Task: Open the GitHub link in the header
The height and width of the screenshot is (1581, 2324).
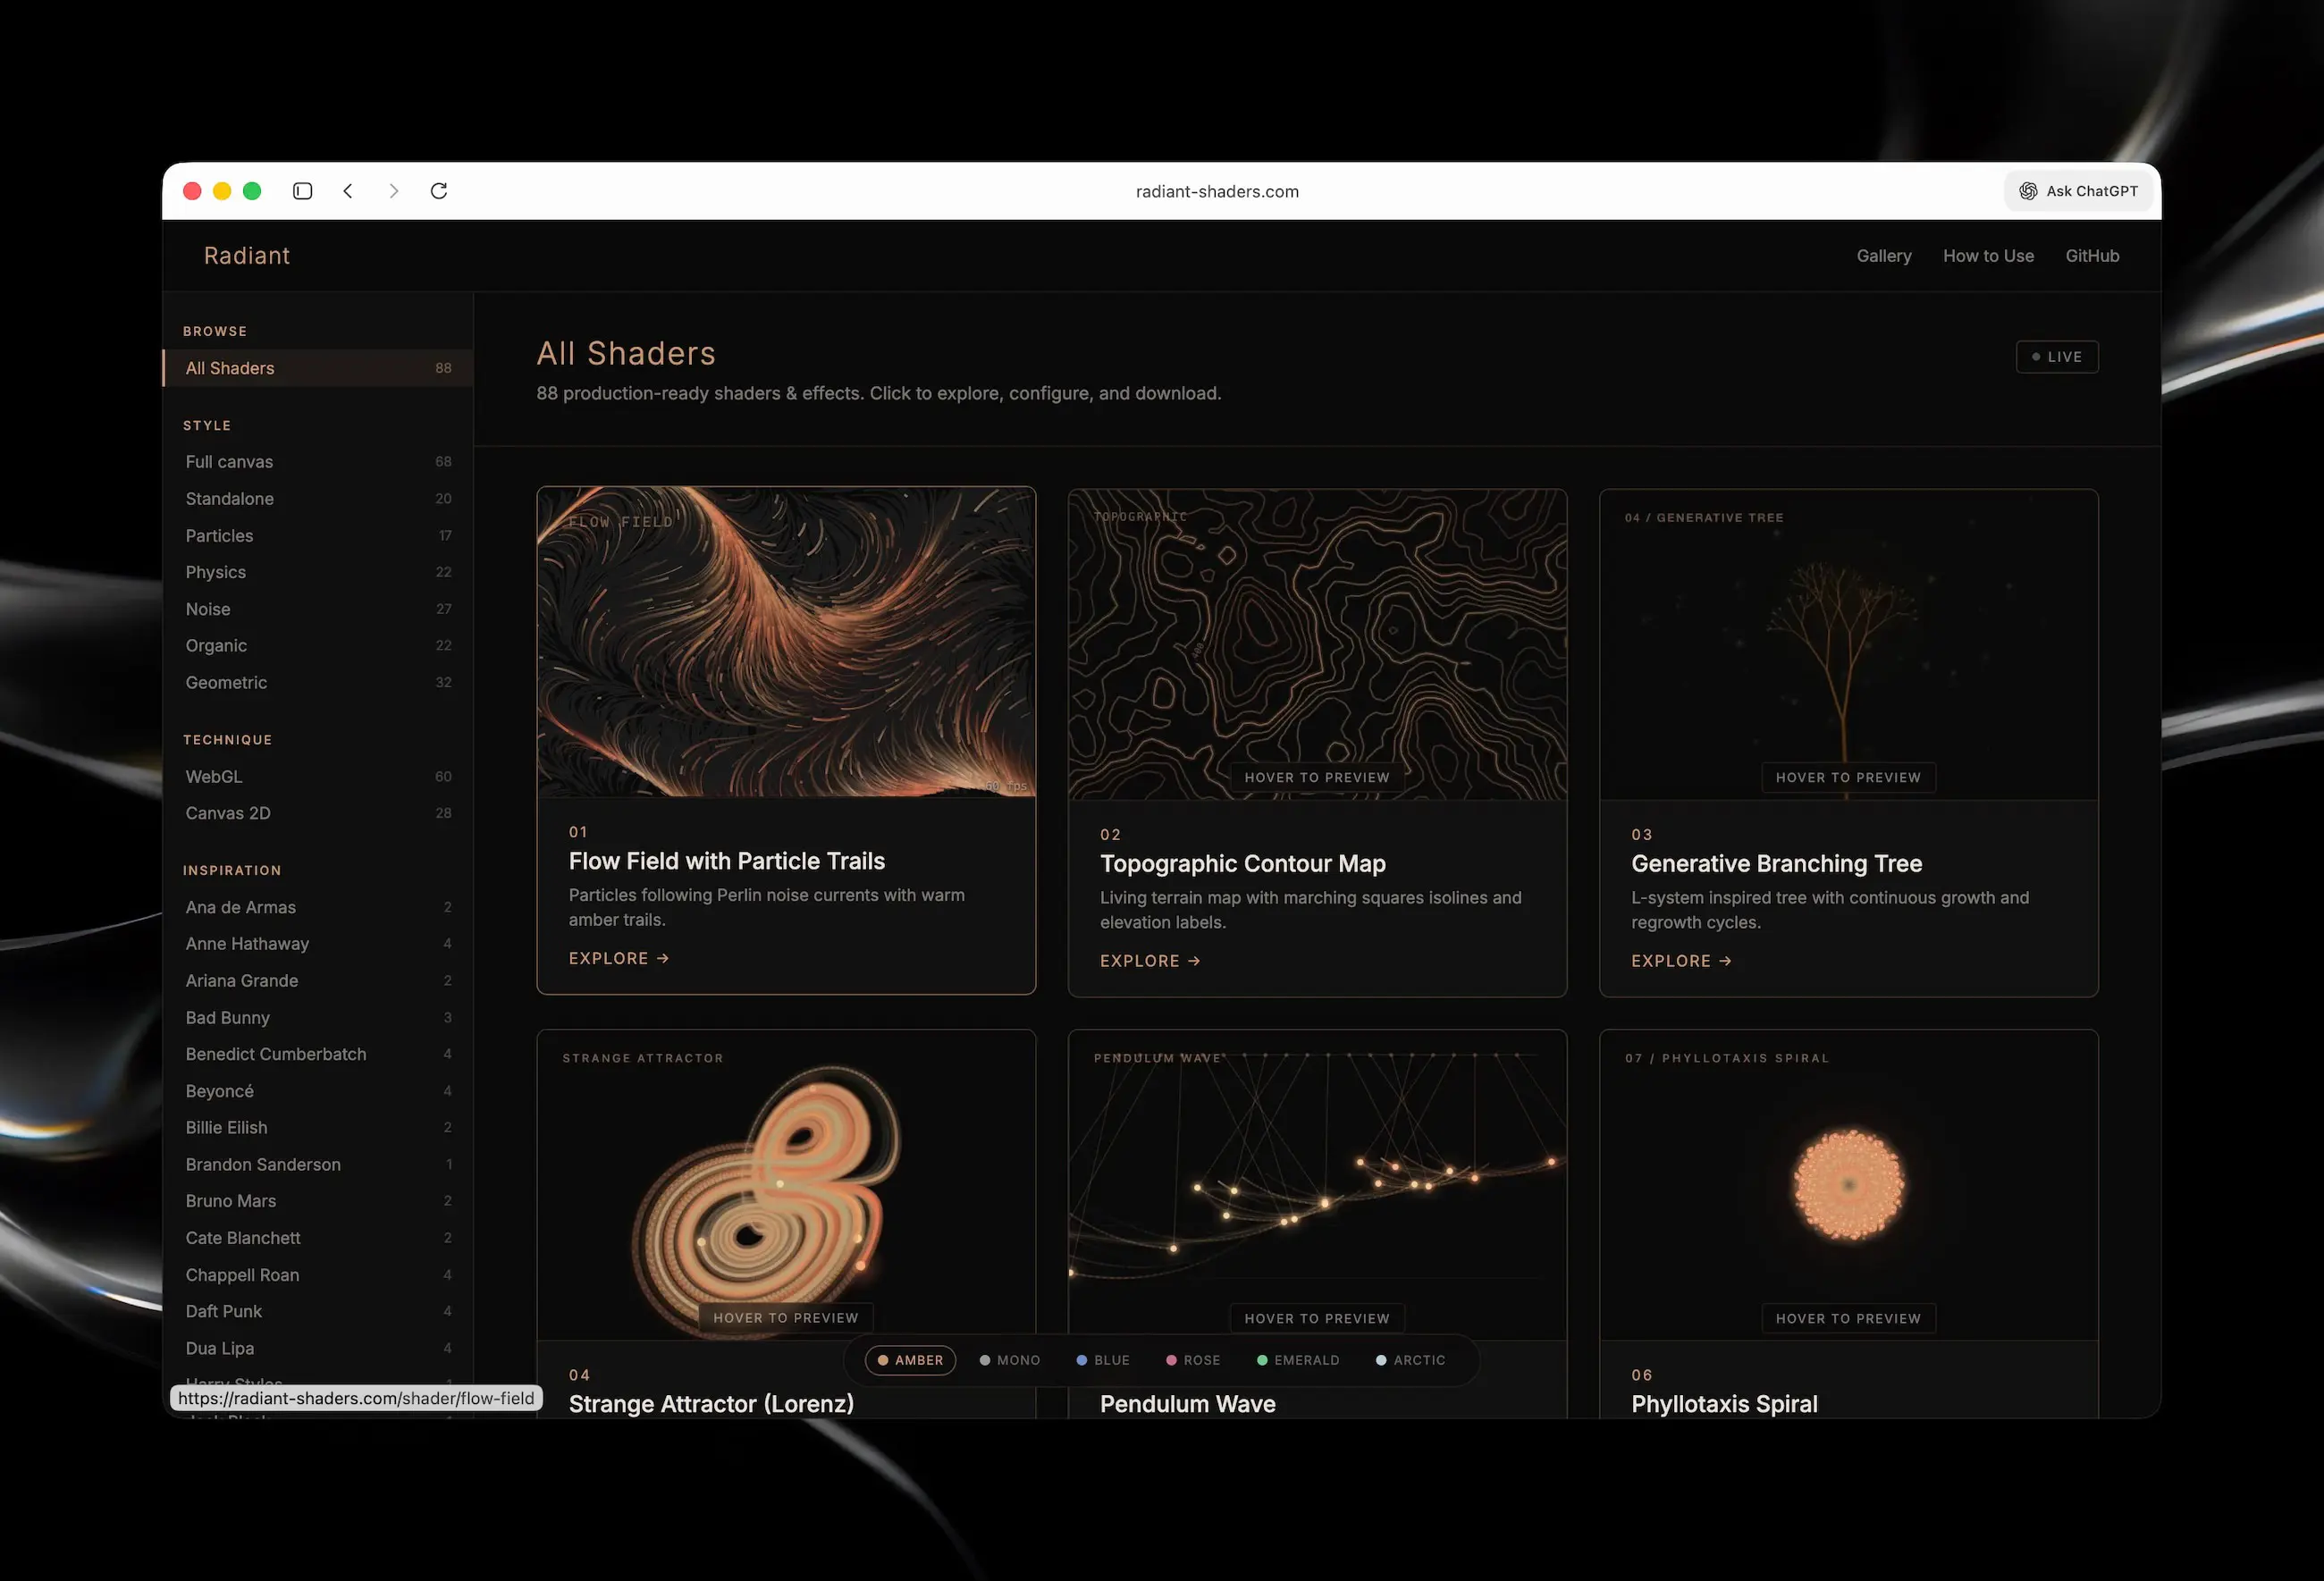Action: pos(2092,256)
